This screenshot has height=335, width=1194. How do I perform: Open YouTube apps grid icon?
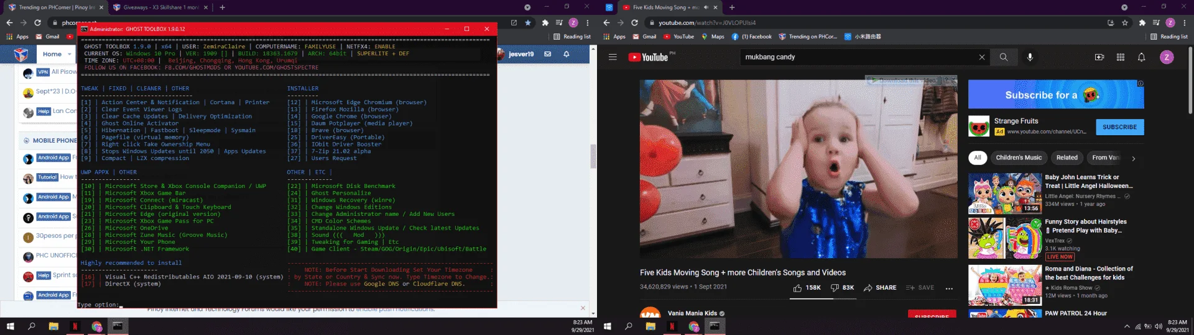point(1121,57)
